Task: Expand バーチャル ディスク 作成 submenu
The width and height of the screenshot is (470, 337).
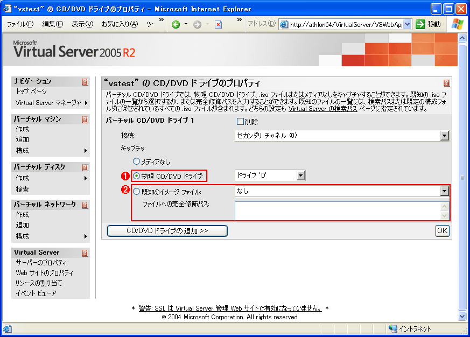Action: [x=86, y=178]
